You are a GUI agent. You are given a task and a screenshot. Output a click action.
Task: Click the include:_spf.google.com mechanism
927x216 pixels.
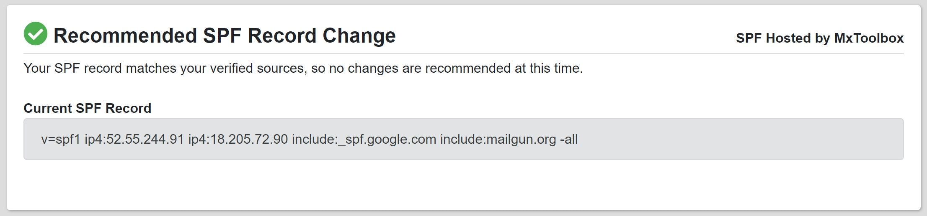pos(364,139)
